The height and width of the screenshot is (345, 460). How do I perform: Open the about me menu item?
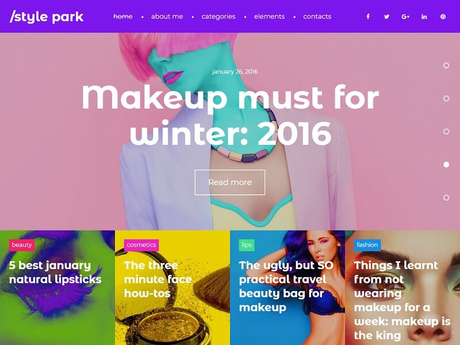tap(167, 17)
